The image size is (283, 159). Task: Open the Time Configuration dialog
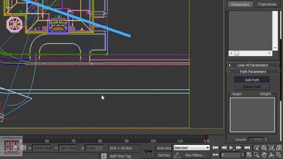249,155
